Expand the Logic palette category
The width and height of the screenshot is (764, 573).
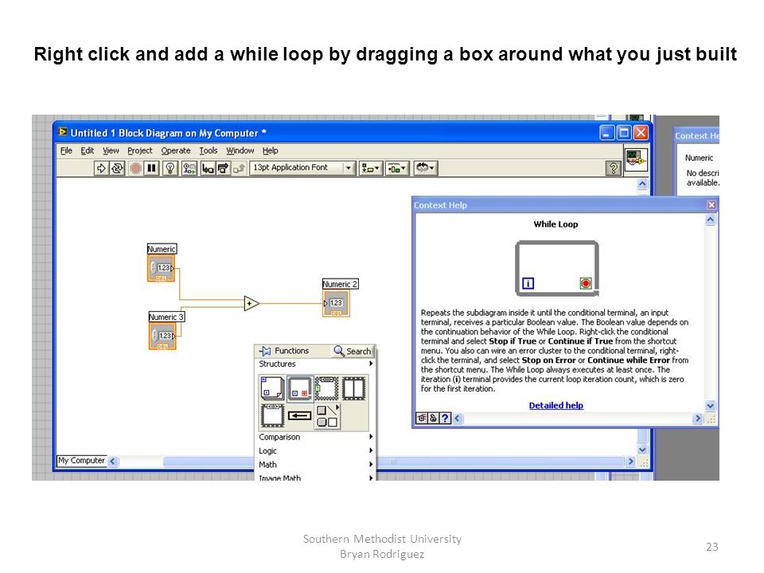[x=315, y=450]
